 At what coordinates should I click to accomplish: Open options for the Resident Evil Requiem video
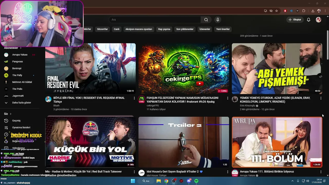pos(134,98)
